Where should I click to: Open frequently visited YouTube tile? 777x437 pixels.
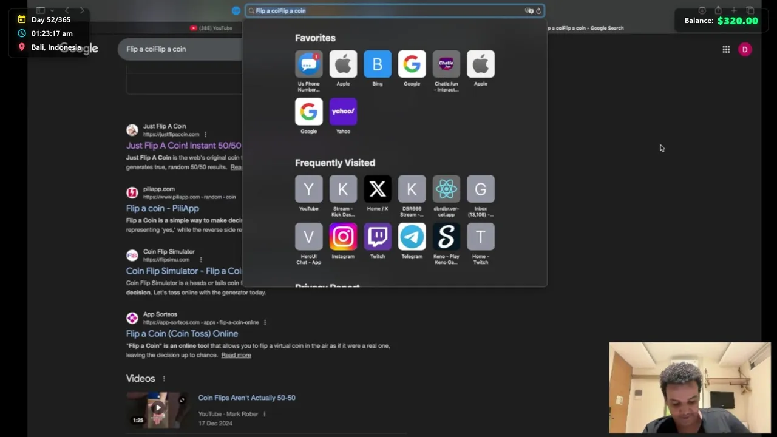tap(308, 189)
